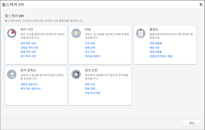
Task: Open the 상환 금액 KPI
Action: point(90,48)
